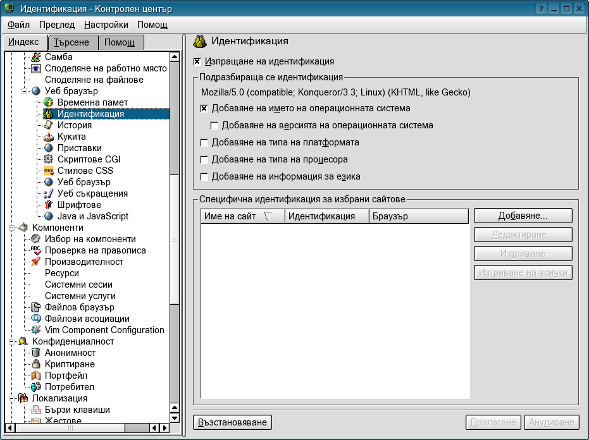Viewport: 589px width, 440px height.
Task: Open the Настройки menu
Action: 106,25
